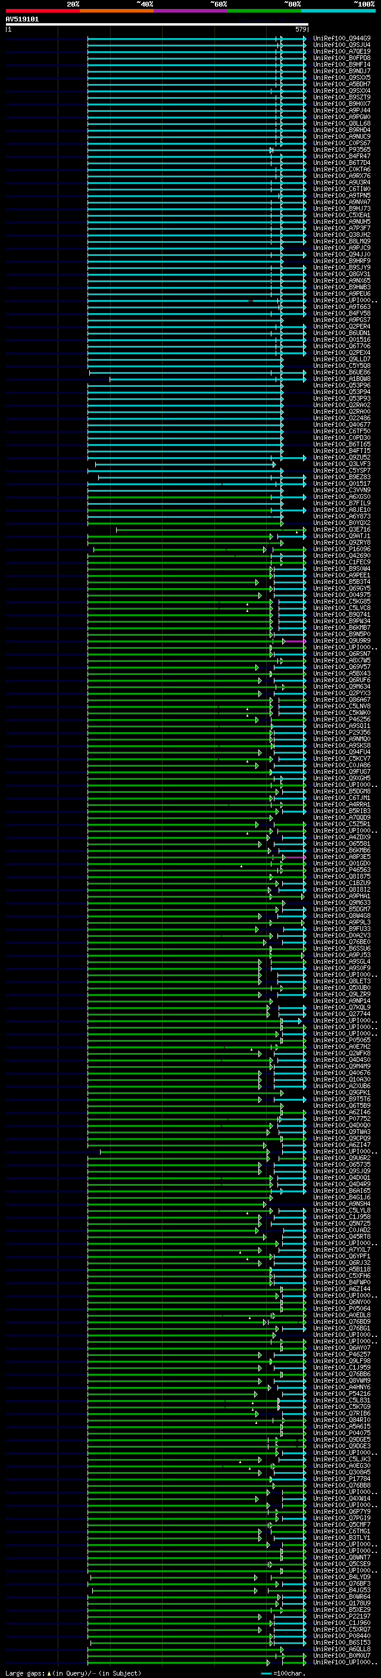Select label UniRef100_Q3LVF3
The image size is (381, 1678).
342,464
